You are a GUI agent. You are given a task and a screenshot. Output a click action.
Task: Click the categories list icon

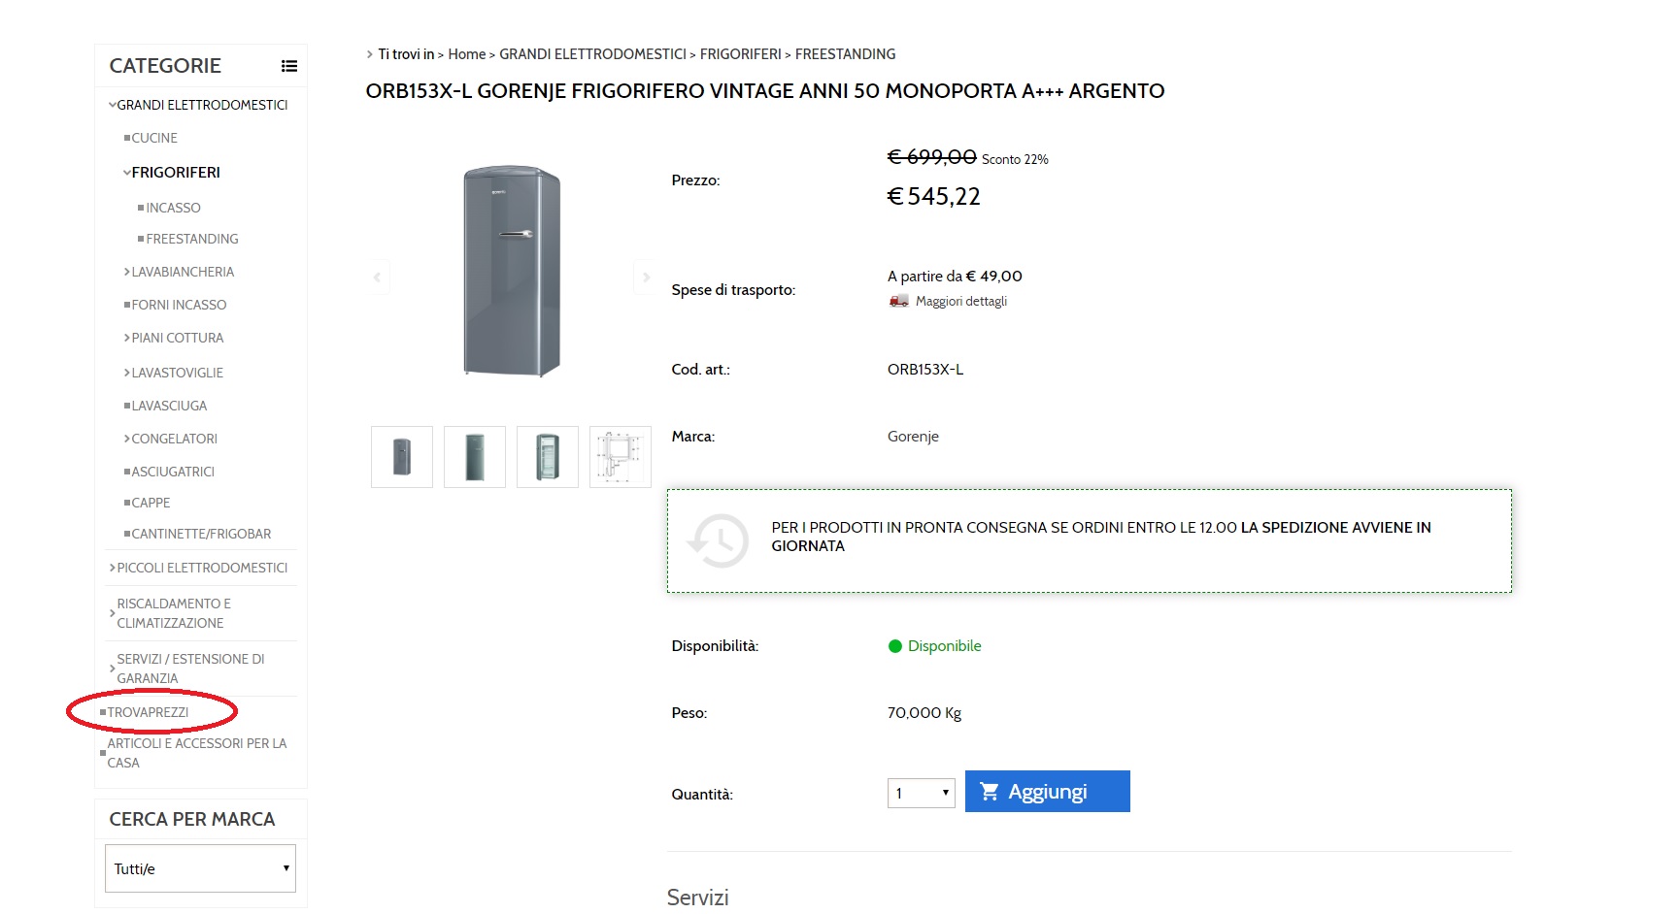(x=288, y=66)
